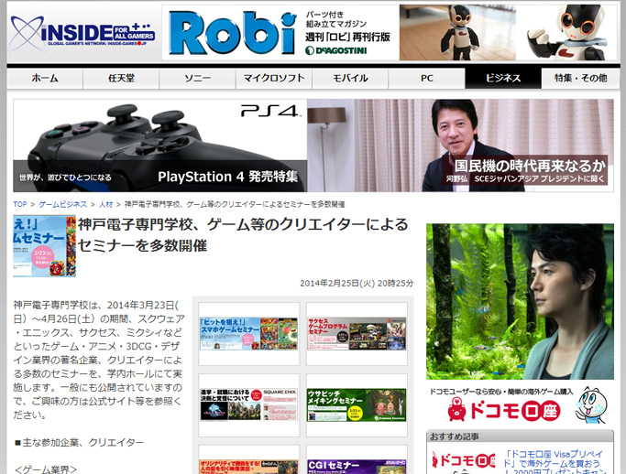Open the 任天堂 tab

[121, 78]
